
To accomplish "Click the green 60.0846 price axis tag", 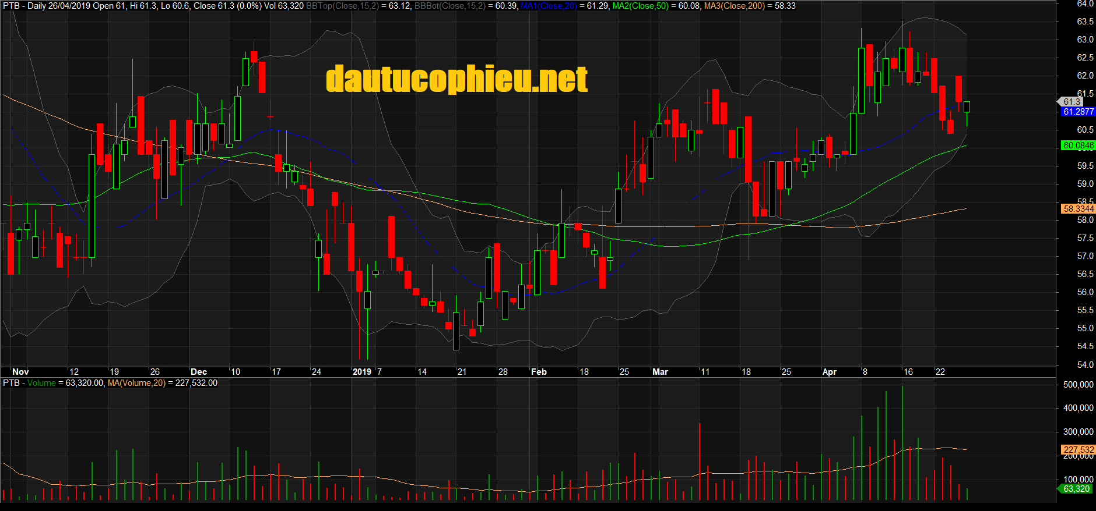I will (1078, 146).
